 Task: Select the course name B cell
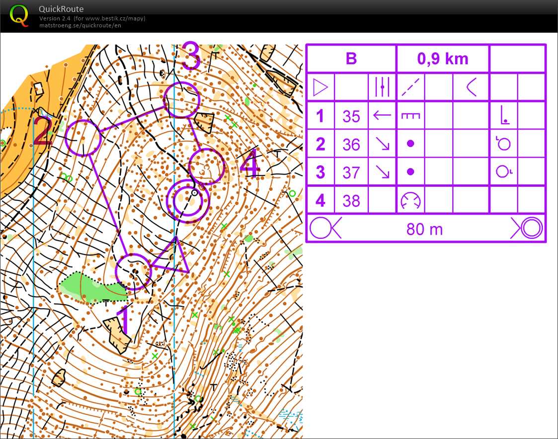[351, 59]
